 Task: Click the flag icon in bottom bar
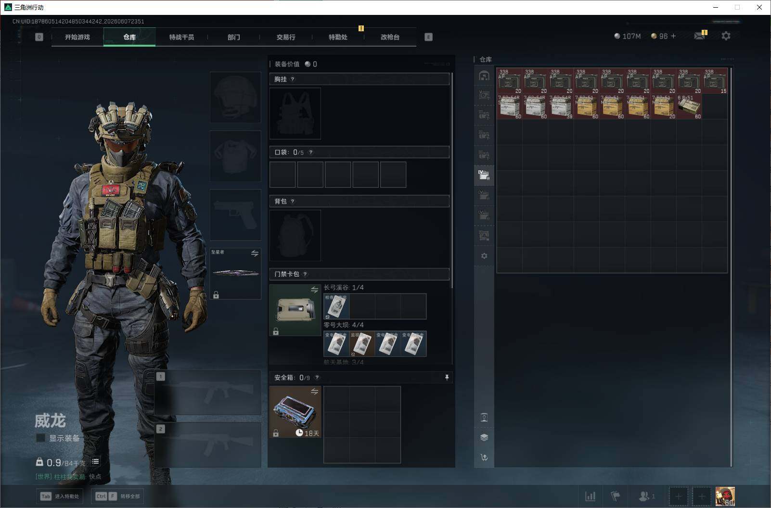(x=615, y=496)
